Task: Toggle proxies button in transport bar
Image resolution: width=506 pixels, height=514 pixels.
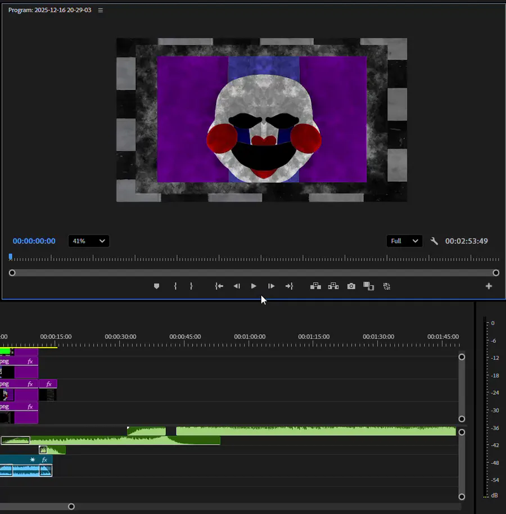Action: pos(387,286)
